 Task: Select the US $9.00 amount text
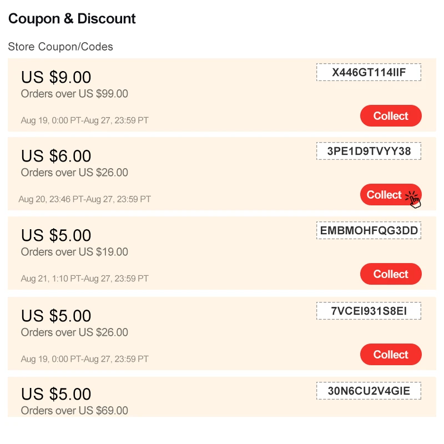coord(56,77)
